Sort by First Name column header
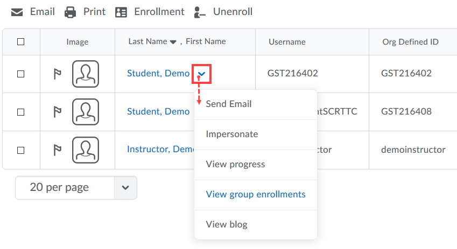 tap(206, 41)
